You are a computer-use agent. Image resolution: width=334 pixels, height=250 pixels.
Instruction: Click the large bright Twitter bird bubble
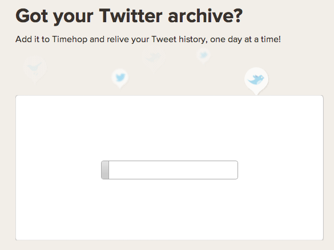(256, 80)
